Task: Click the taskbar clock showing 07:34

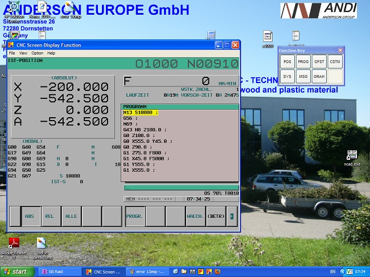Action: [x=360, y=271]
